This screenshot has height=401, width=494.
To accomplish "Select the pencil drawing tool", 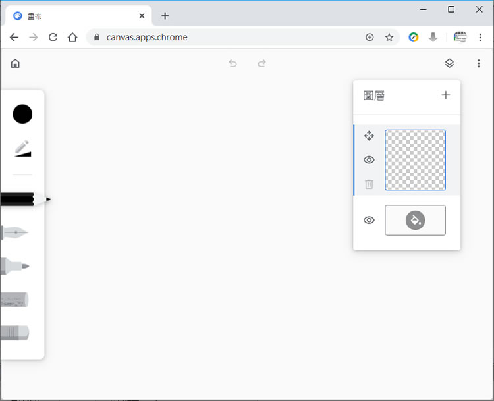I will (x=23, y=199).
